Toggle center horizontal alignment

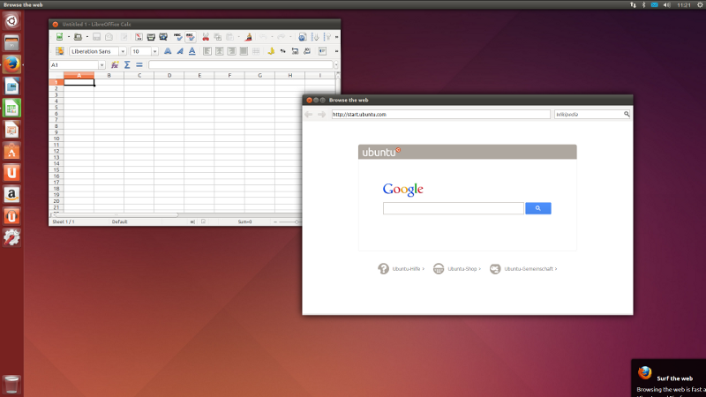(x=220, y=51)
